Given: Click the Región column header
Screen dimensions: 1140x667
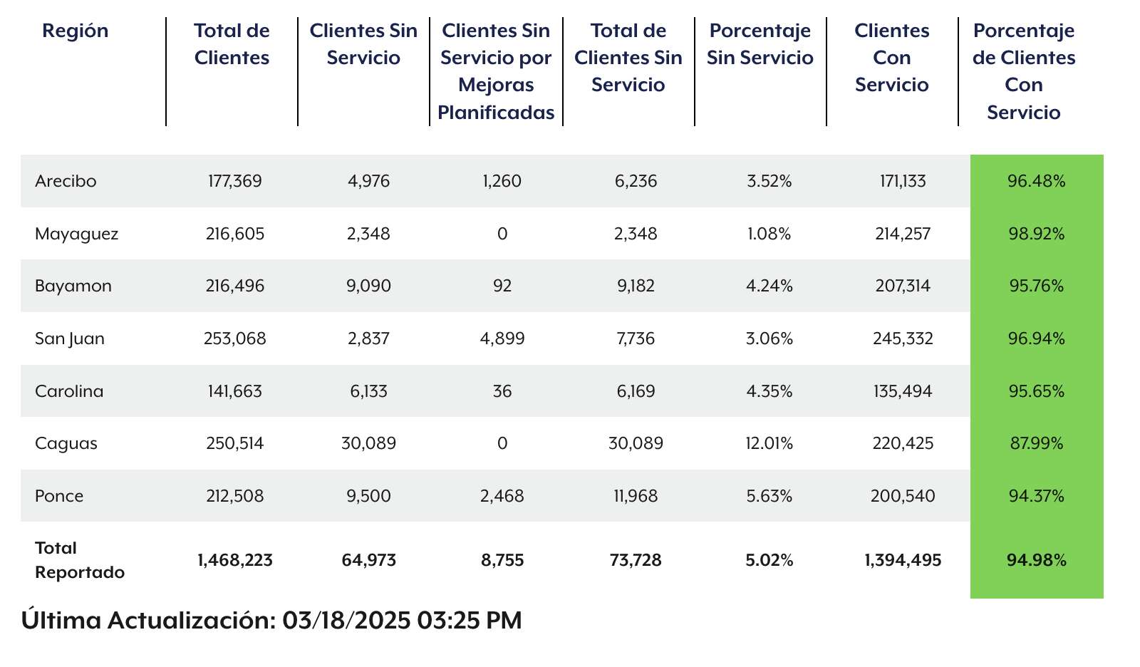Looking at the screenshot, I should coord(76,31).
